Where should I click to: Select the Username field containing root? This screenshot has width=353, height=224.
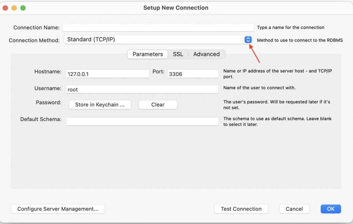tap(142, 89)
